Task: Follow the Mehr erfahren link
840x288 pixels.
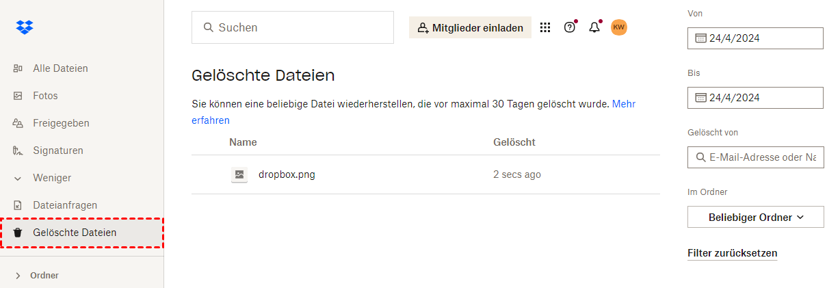Action: point(623,104)
